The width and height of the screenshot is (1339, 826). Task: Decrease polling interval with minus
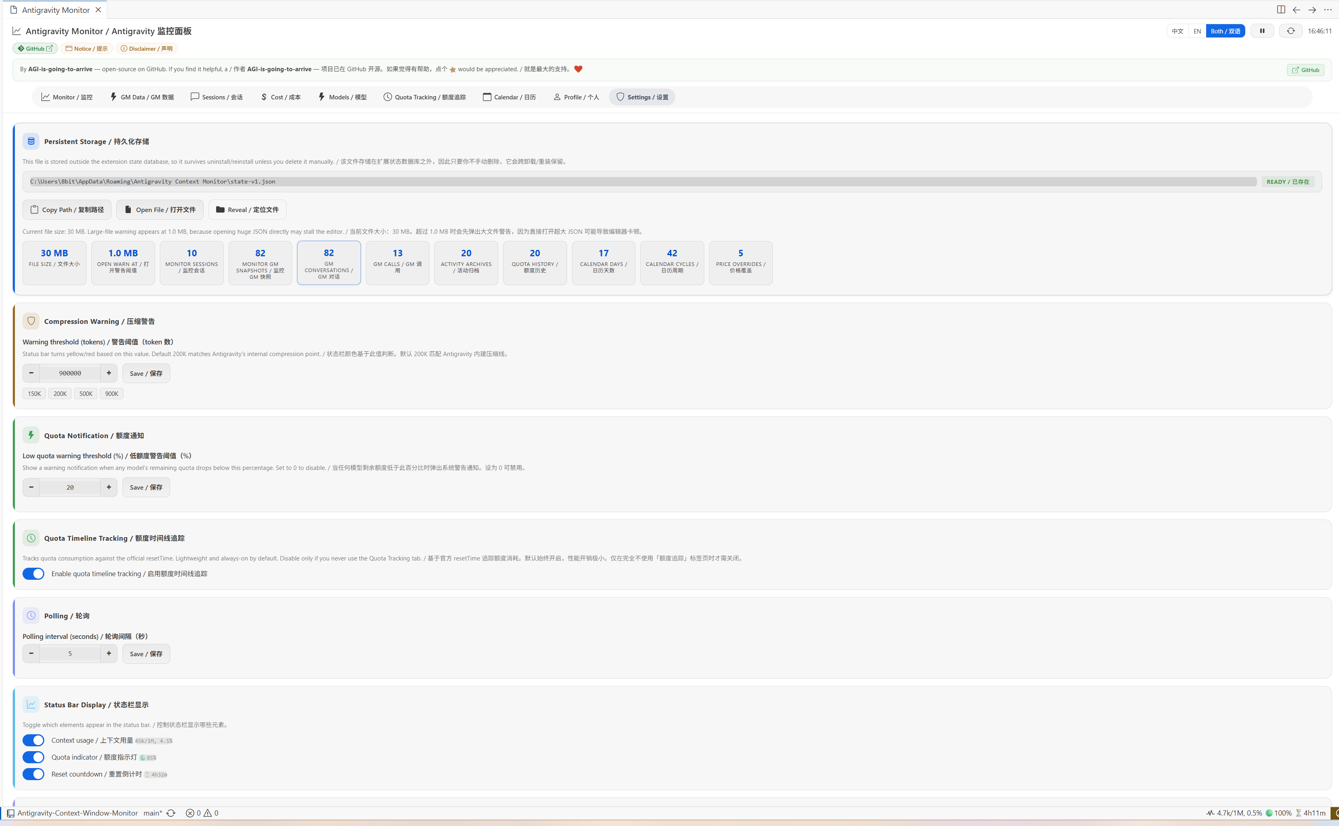pos(31,653)
